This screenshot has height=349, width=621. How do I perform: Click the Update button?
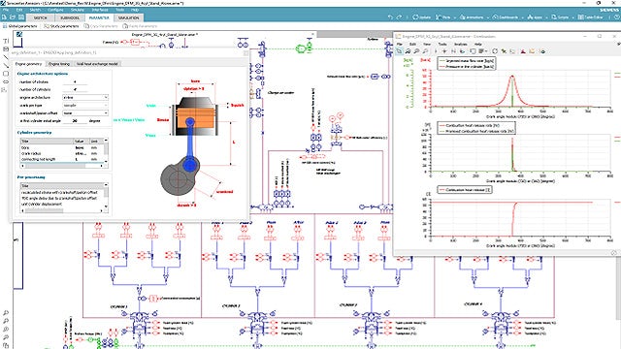[422, 17]
